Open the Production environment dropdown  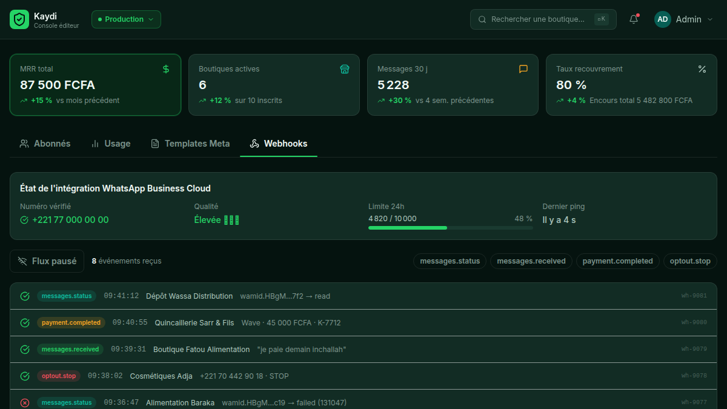click(x=126, y=19)
